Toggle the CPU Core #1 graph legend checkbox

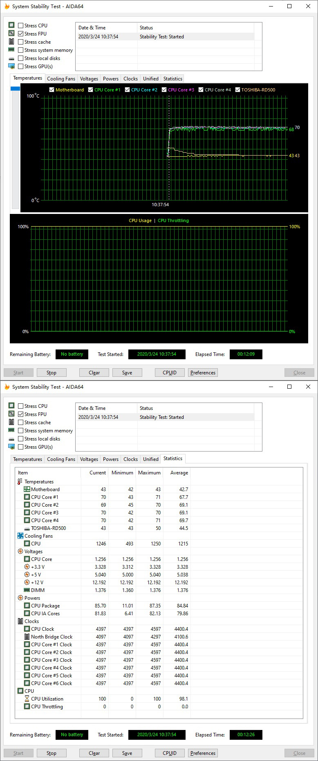point(90,90)
